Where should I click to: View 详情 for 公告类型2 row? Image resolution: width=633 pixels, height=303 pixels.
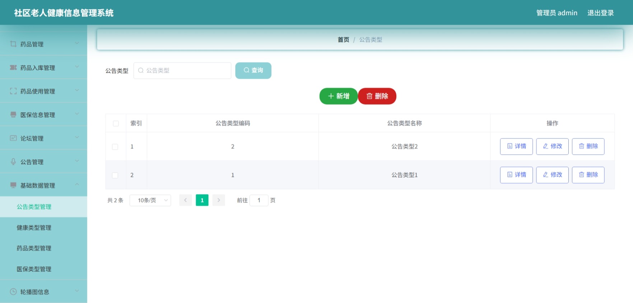(516, 146)
